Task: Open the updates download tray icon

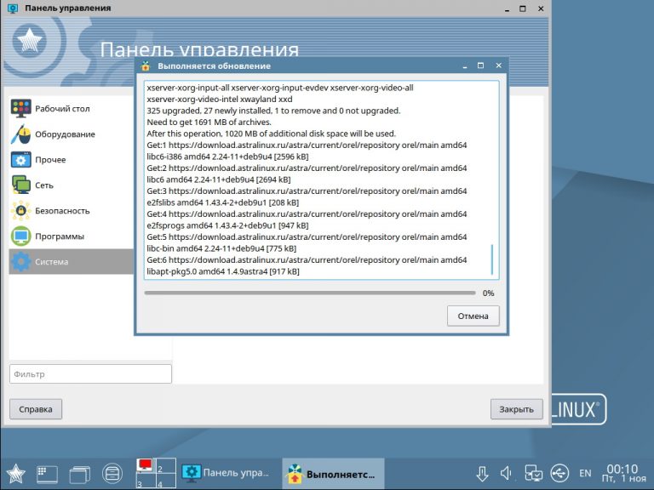Action: point(482,474)
